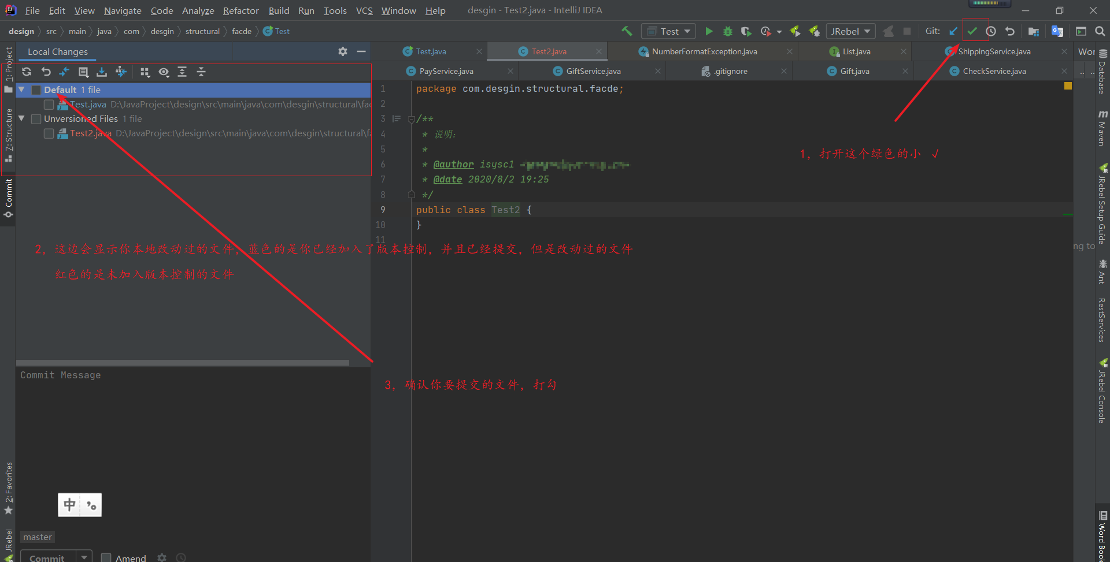This screenshot has width=1110, height=562.
Task: Enable the Amend checkbox
Action: [106, 557]
